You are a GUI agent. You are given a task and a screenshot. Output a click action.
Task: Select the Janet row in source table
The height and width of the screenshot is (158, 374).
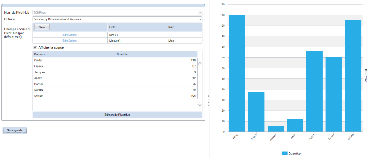coord(115,78)
